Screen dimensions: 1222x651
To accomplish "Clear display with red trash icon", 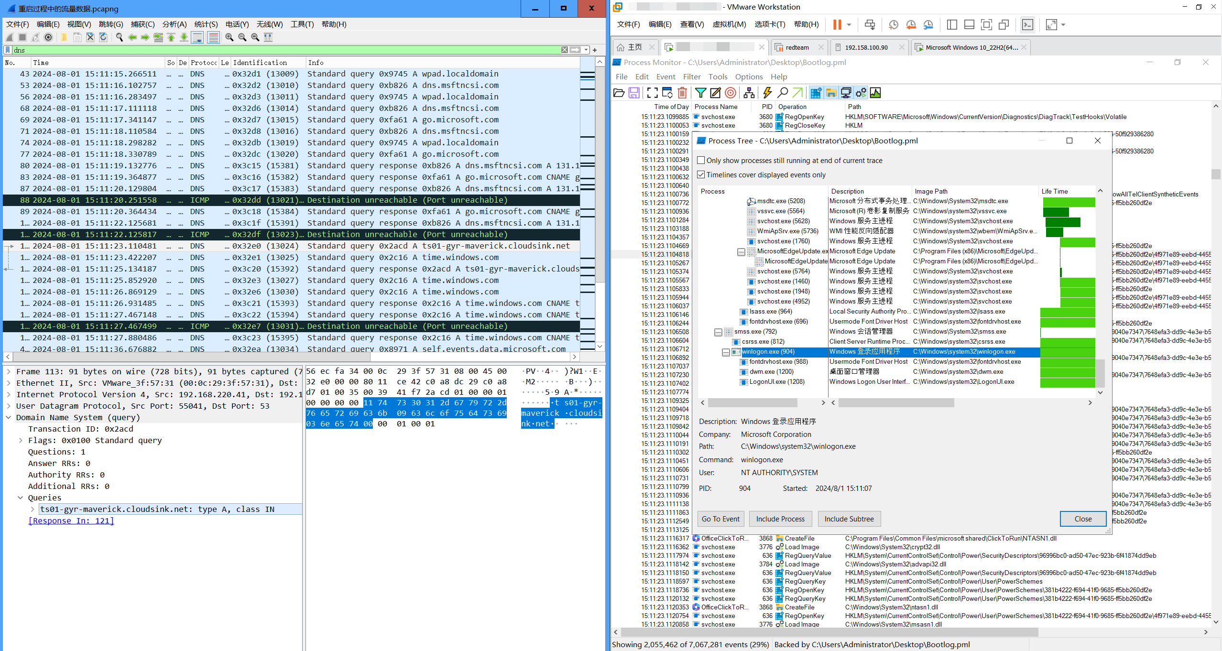I will tap(682, 93).
